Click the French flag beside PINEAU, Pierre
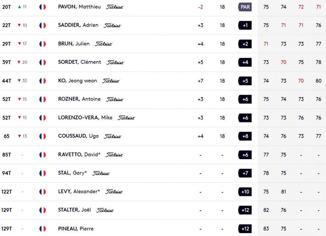Screen dimensions: 326x236 point(42,229)
